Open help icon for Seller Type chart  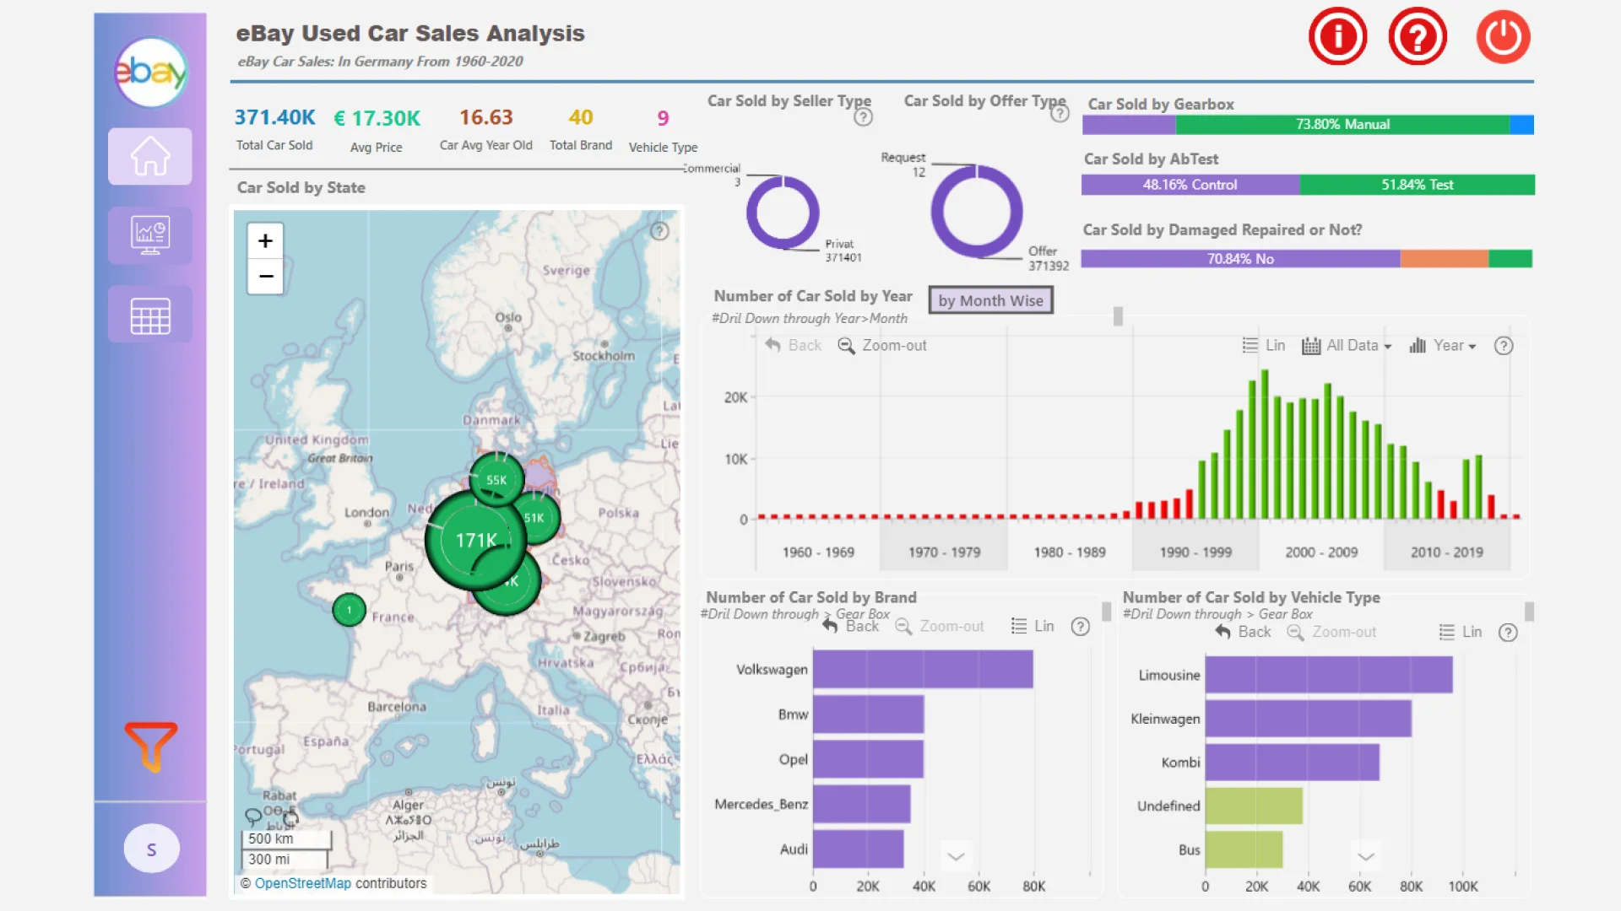(x=863, y=117)
